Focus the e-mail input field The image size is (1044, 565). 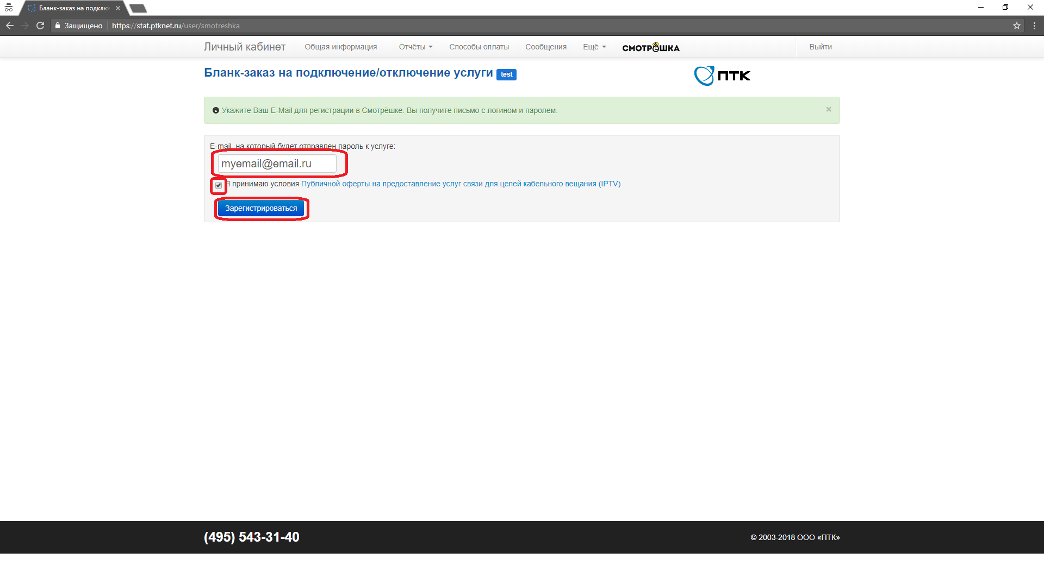pyautogui.click(x=277, y=164)
